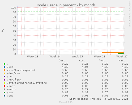The width and height of the screenshot is (132, 105).
Task: Click the dark purple swatch for /run
Action: 5,77
